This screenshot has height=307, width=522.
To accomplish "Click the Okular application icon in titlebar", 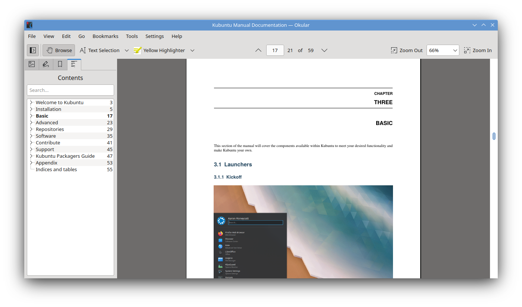I will pyautogui.click(x=29, y=25).
